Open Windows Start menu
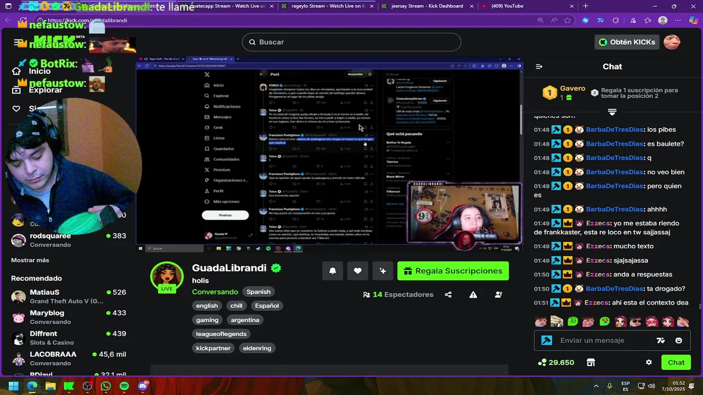 pos(13,386)
